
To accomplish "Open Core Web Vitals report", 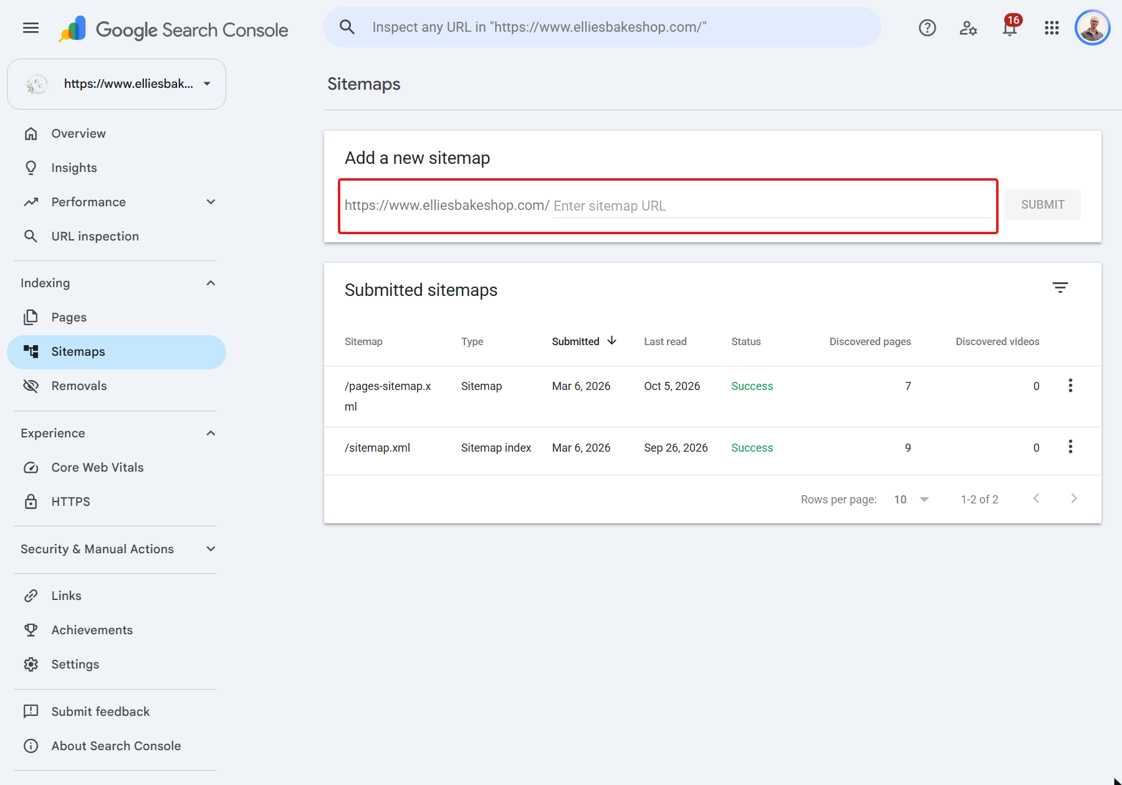I will [x=117, y=467].
